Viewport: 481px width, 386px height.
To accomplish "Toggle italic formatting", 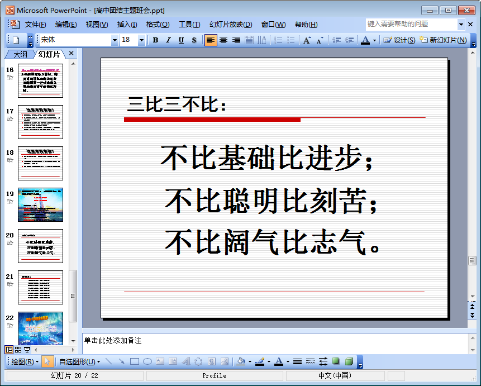I will (168, 40).
